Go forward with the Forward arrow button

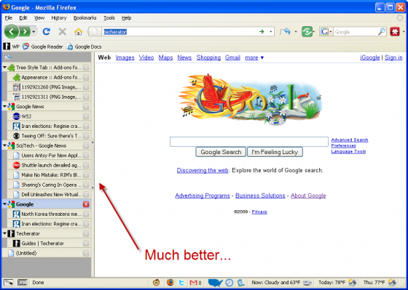click(25, 32)
